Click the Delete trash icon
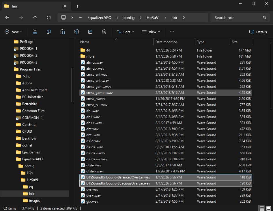This screenshot has height=211, width=273. point(104,32)
